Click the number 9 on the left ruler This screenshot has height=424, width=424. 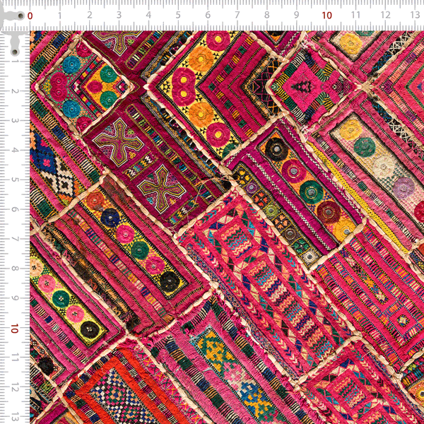(x=15, y=298)
